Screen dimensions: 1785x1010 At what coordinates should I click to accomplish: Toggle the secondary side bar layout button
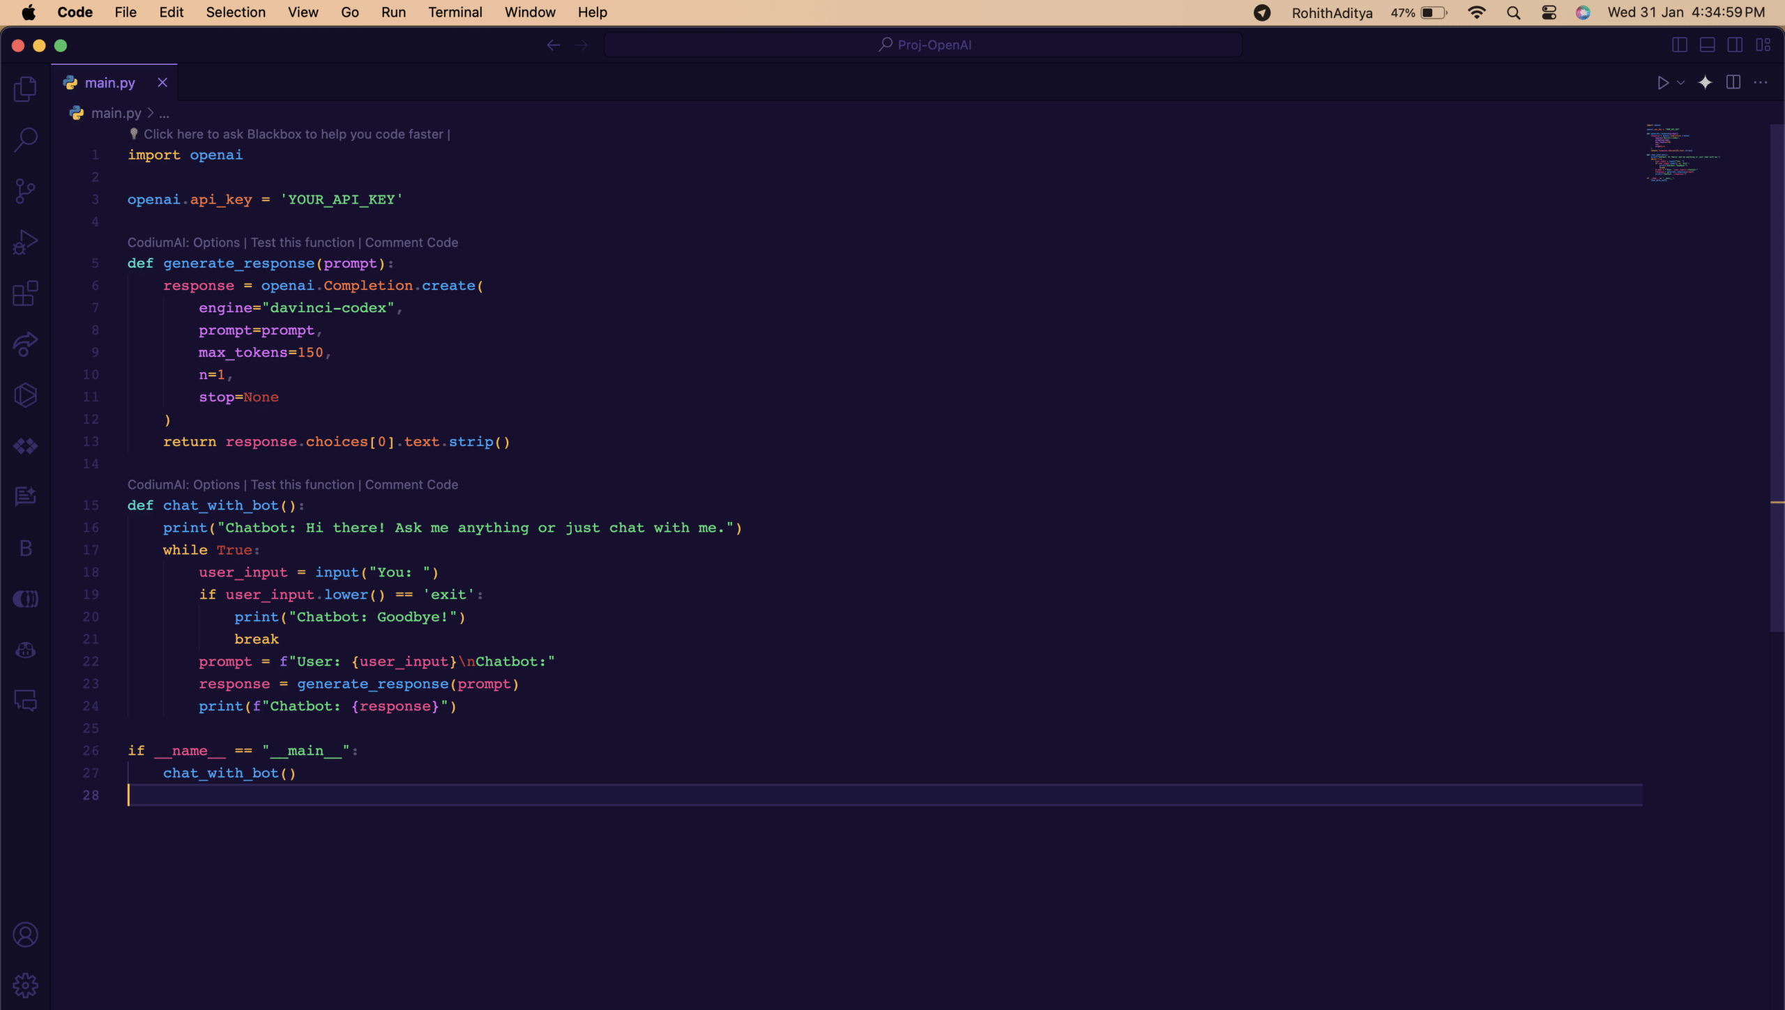click(x=1735, y=45)
